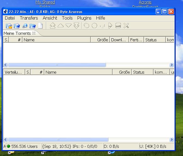Move torrent down single arrow icon
The height and width of the screenshot is (156, 183).
point(69,26)
